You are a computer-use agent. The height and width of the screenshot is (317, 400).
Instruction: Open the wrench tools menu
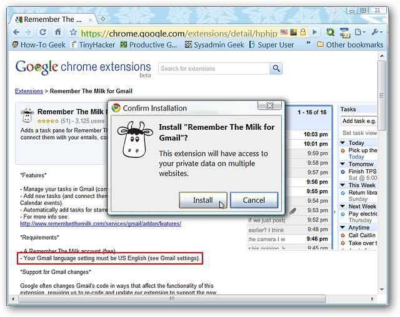pyautogui.click(x=376, y=32)
